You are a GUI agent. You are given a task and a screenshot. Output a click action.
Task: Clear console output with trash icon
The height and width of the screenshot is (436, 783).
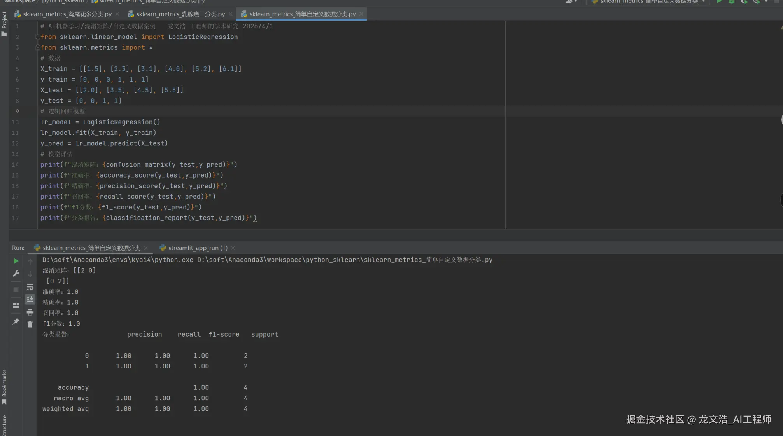30,324
